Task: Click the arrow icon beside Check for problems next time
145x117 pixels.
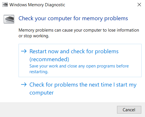Action: click(24, 85)
